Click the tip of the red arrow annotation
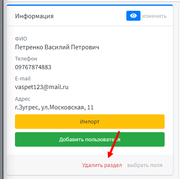The height and width of the screenshot is (179, 180). (108, 157)
